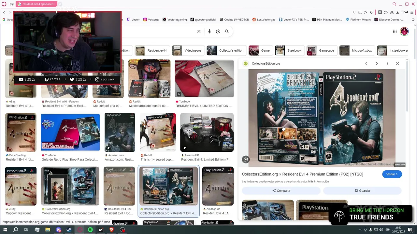Open the Google apps grid
This screenshot has width=417, height=234.
[395, 32]
